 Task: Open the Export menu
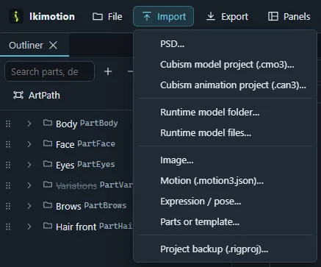coord(227,16)
